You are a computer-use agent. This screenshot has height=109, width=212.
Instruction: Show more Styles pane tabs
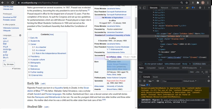coord(201,68)
